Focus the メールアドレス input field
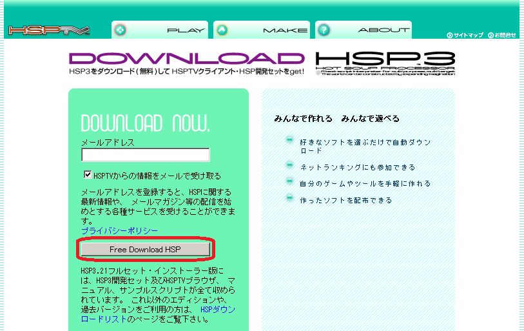The image size is (524, 331). tap(145, 155)
